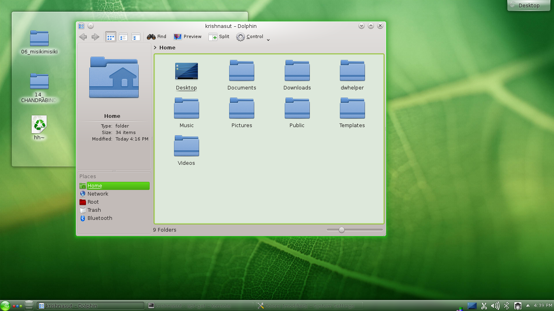Switch to Compact view mode

point(123,37)
